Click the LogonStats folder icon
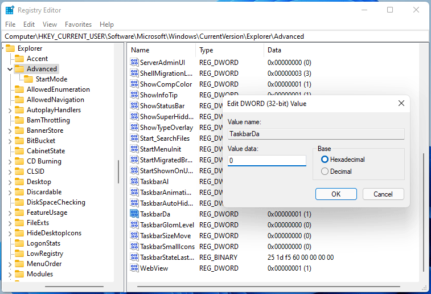Image resolution: width=431 pixels, height=294 pixels. click(19, 243)
